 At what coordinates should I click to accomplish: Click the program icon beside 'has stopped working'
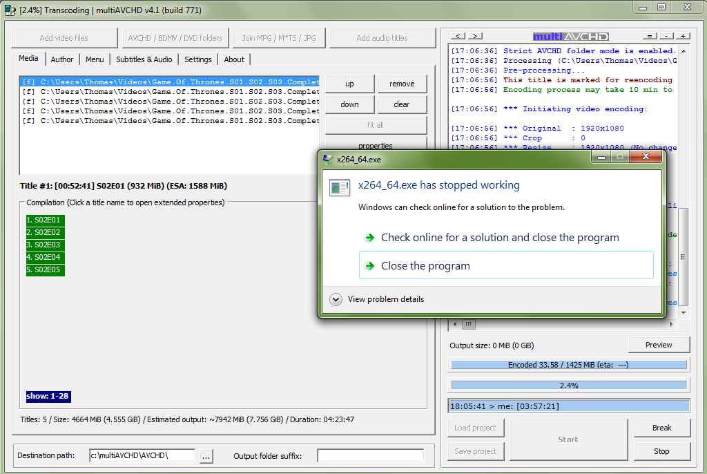point(340,187)
